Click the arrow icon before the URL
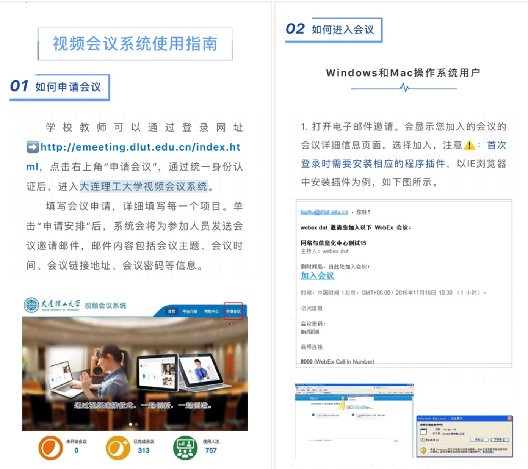528x469 pixels. click(33, 147)
